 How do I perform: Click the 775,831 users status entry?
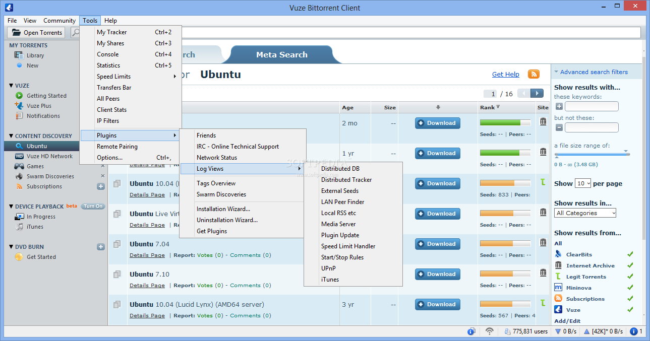point(526,331)
